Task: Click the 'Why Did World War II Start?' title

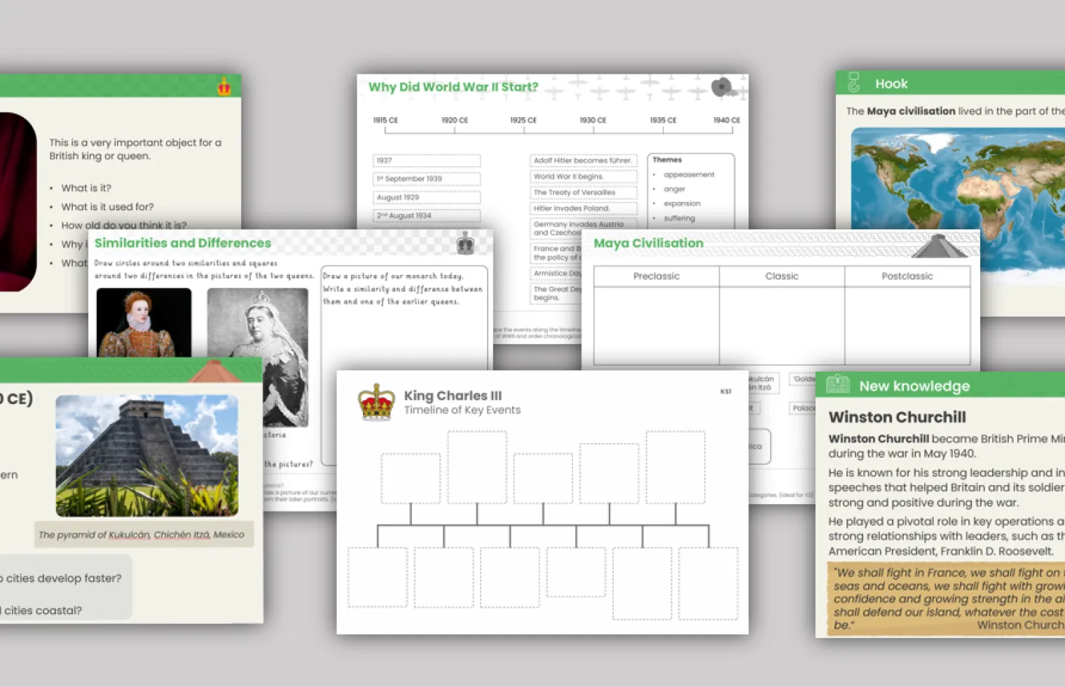Action: (453, 87)
